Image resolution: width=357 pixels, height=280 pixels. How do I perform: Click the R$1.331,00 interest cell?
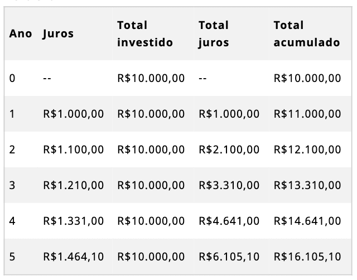point(73,221)
